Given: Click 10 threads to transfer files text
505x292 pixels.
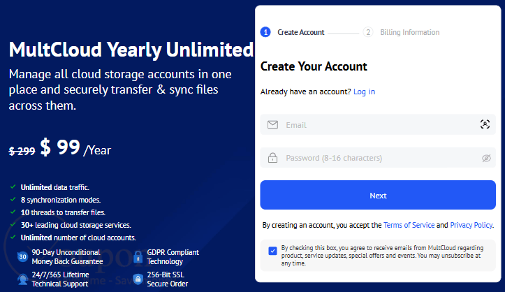Looking at the screenshot, I should point(63,212).
